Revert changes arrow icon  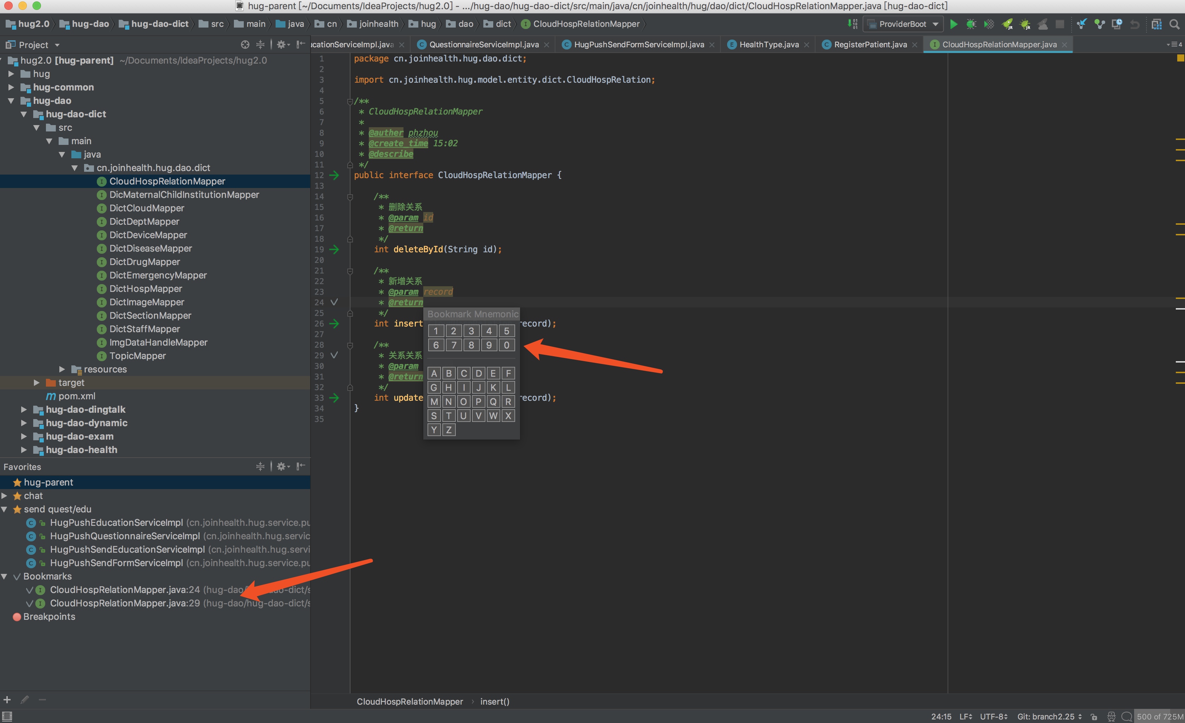click(x=1135, y=24)
